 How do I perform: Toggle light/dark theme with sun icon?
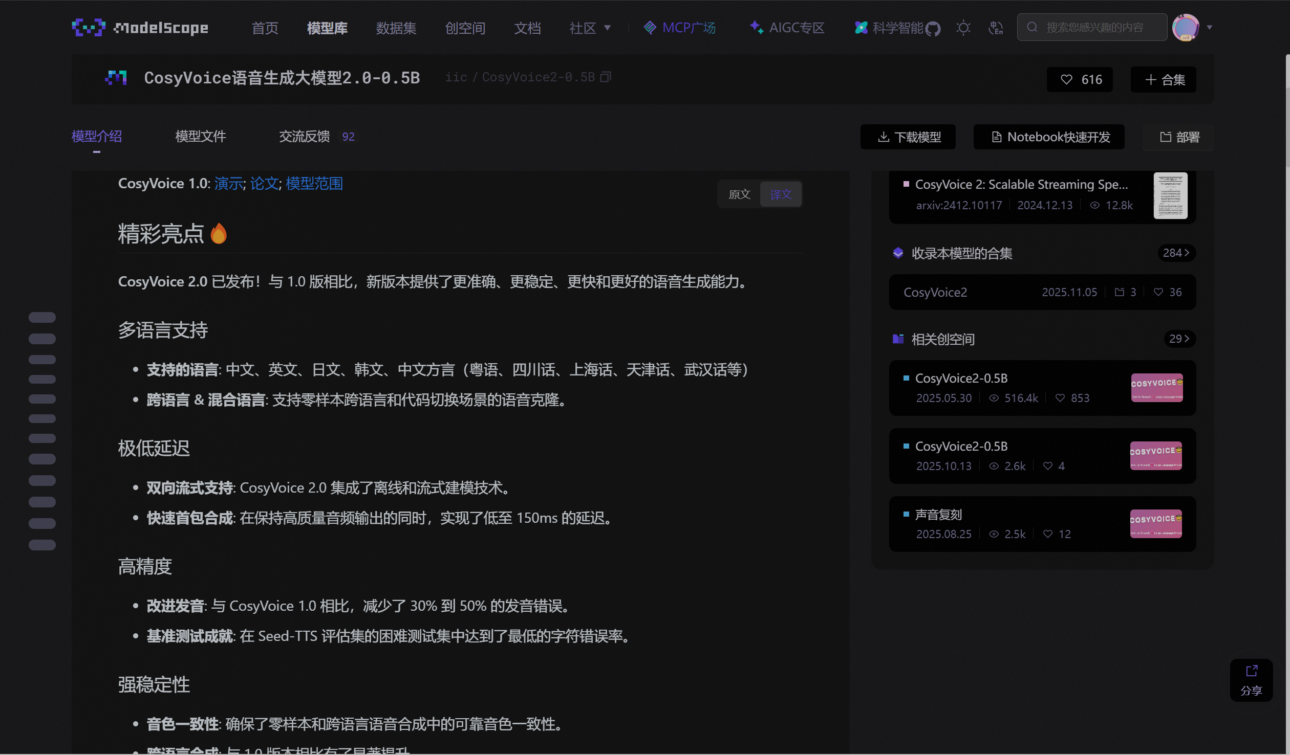(964, 28)
